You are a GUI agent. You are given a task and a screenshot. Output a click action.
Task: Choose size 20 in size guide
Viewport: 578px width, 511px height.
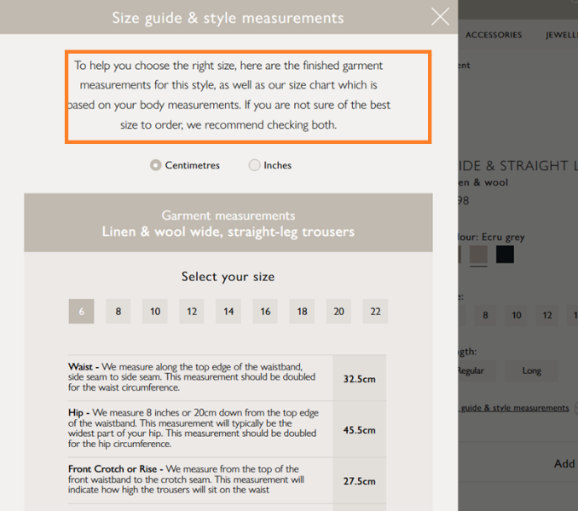pyautogui.click(x=338, y=312)
